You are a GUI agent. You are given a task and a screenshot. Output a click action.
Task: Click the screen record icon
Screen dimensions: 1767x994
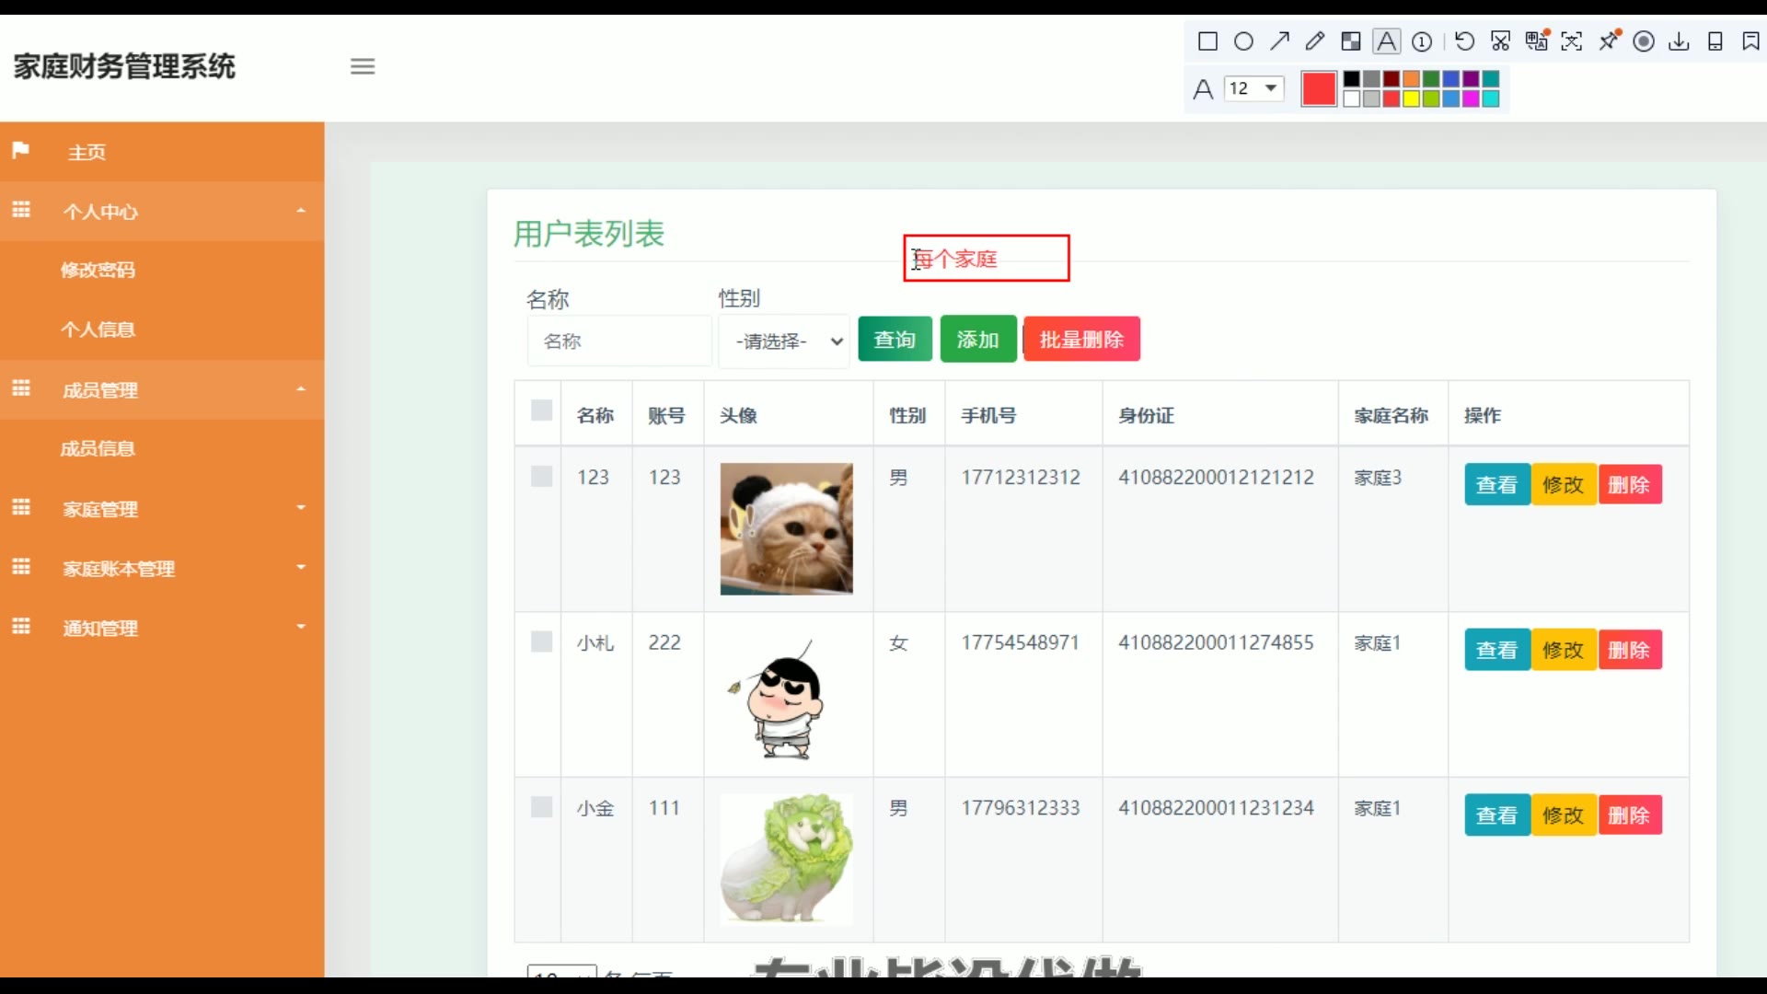click(x=1644, y=41)
